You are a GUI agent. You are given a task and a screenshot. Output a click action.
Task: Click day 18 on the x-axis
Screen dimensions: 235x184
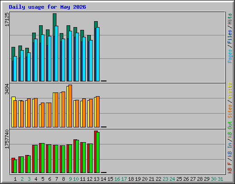(131, 179)
